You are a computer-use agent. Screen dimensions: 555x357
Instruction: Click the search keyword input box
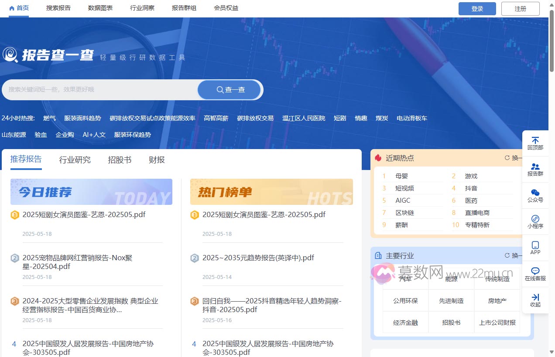[100, 89]
